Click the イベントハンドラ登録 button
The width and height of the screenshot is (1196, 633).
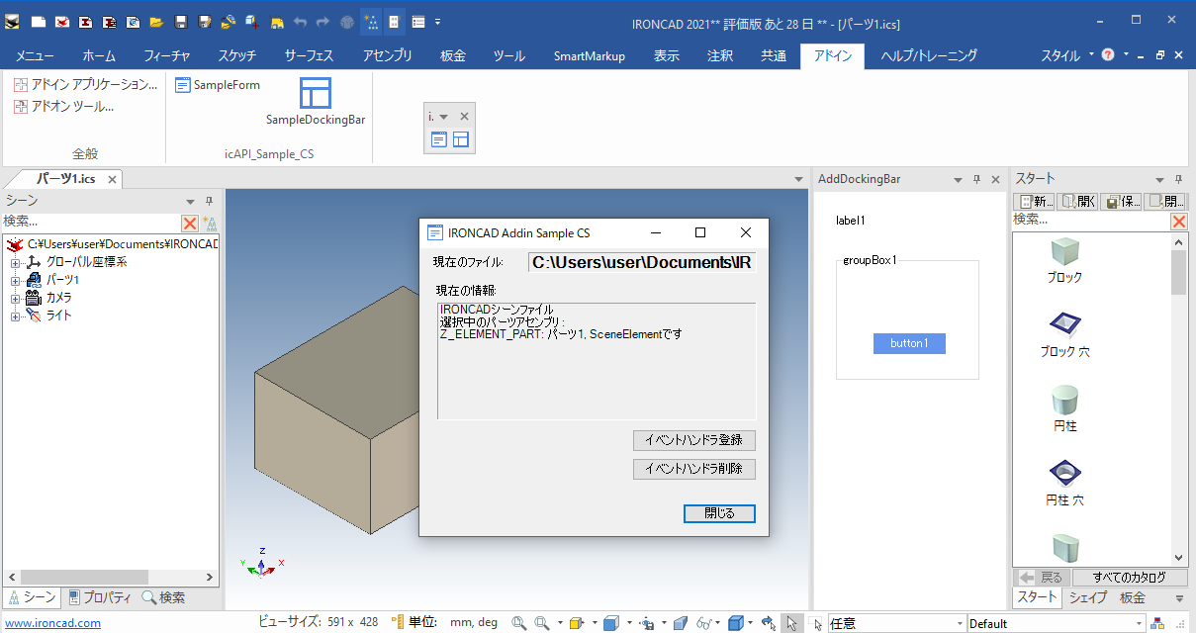point(693,440)
